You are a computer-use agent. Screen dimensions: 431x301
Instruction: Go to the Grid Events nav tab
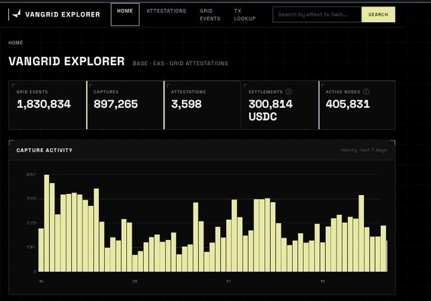click(x=210, y=15)
